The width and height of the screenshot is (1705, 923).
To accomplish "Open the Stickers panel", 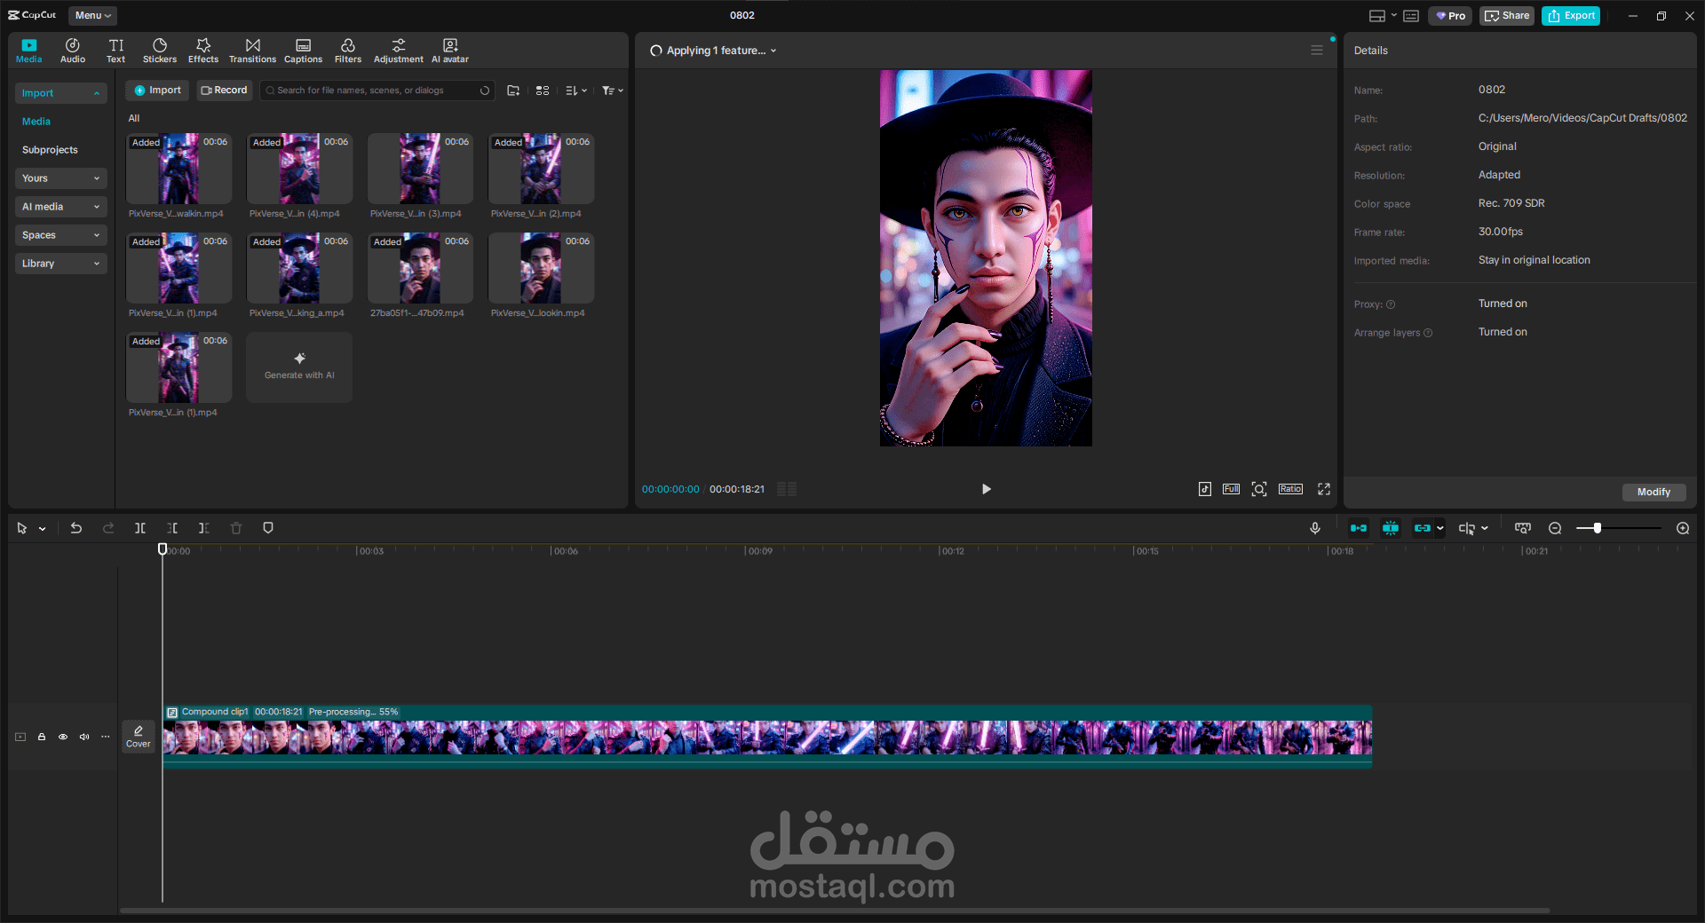I will tap(160, 50).
